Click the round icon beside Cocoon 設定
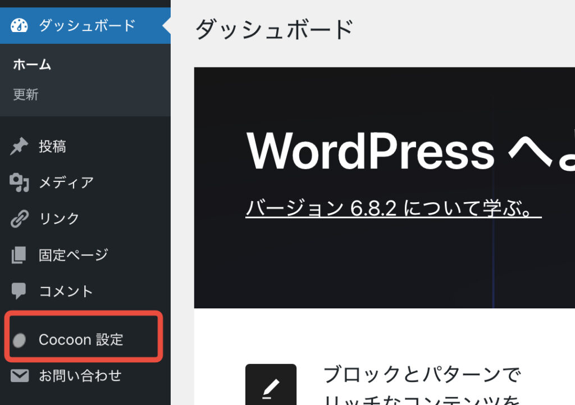This screenshot has height=405, width=575. [x=19, y=340]
